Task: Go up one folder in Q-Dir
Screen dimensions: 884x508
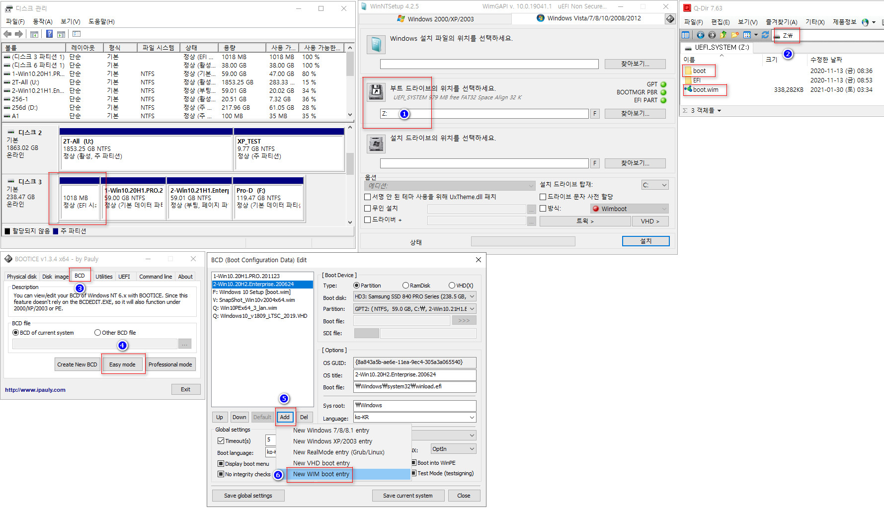Action: [723, 35]
